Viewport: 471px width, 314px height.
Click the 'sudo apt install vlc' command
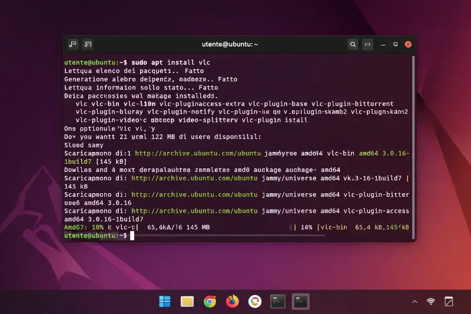coord(171,62)
